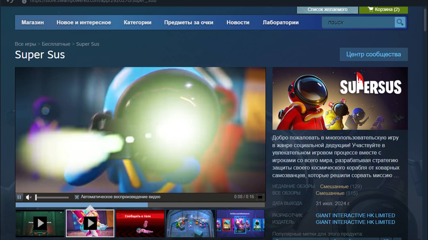Image resolution: width=428 pixels, height=240 pixels.
Task: Click the main video player area
Action: click(140, 130)
